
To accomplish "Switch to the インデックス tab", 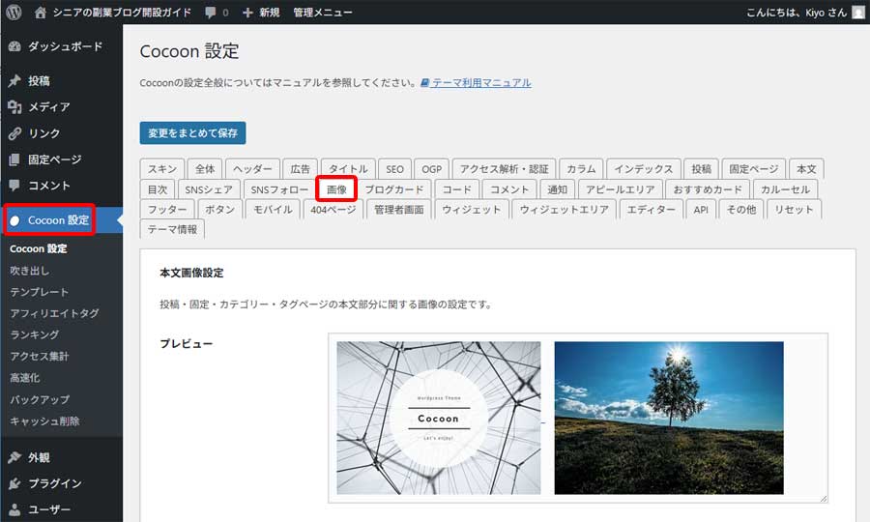I will point(644,168).
